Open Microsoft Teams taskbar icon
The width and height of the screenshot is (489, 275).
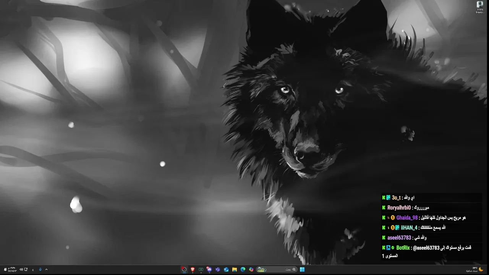[218, 269]
